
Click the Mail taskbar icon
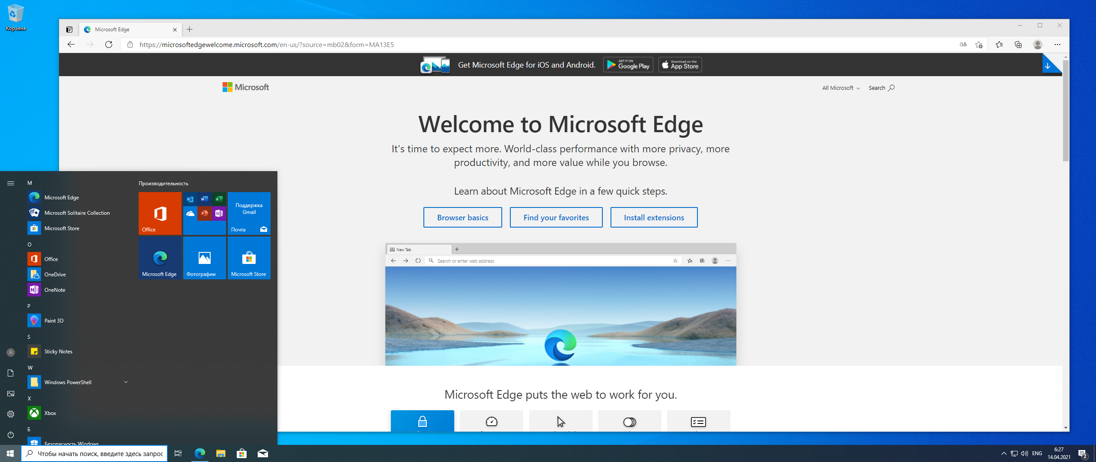(263, 453)
